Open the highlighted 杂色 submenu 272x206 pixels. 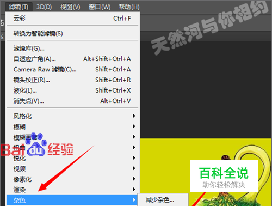[x=72, y=200]
